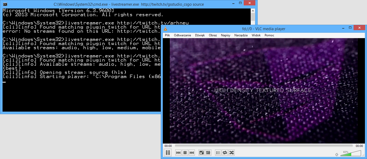
Task: Maximize the cmd.exe window
Action: [x=240, y=3]
